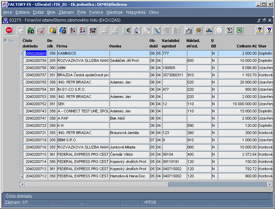Open the Okno menu

(x=154, y=12)
